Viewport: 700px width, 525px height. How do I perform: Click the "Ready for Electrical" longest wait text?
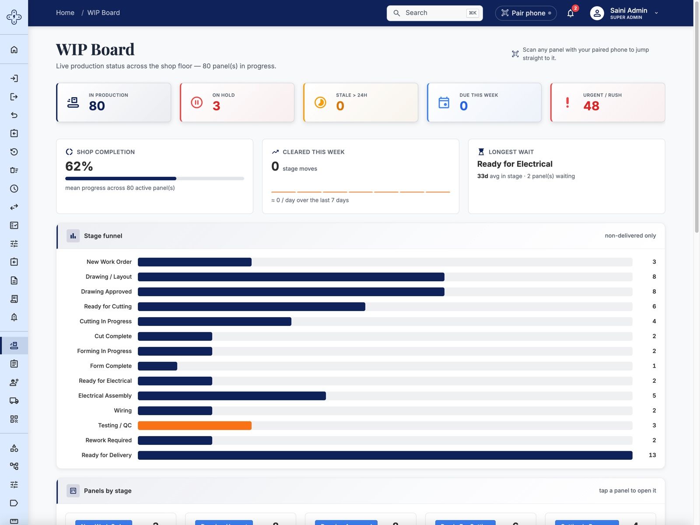514,164
